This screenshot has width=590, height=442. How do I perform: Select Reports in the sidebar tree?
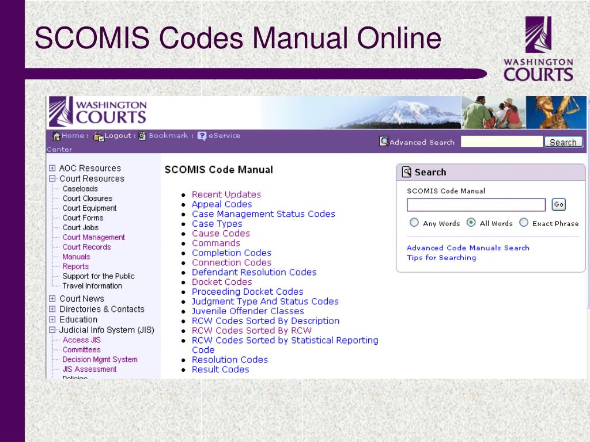pos(75,266)
